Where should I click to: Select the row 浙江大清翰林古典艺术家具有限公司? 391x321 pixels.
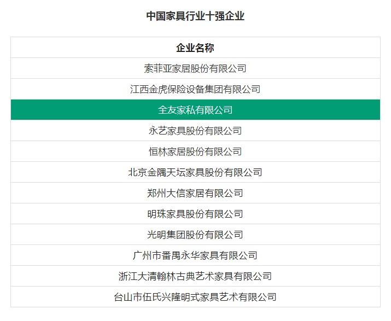[x=196, y=276]
